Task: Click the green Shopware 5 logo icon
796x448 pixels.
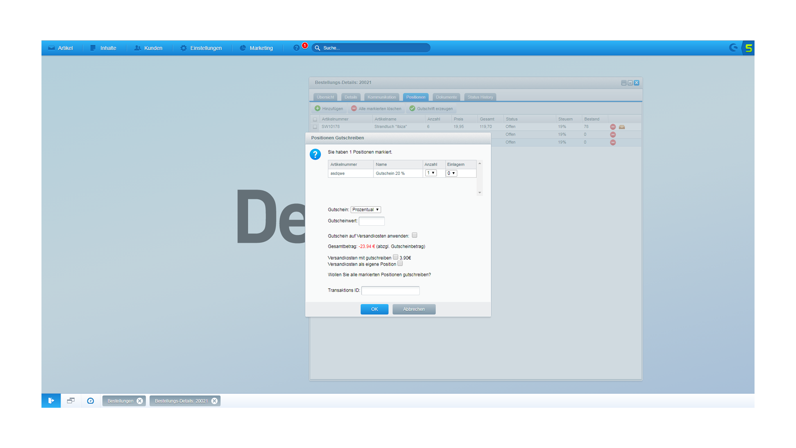Action: (748, 48)
